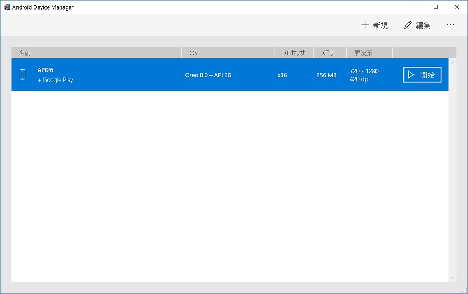The width and height of the screenshot is (468, 294).
Task: Click the 新規 (New) device button
Action: (x=374, y=25)
